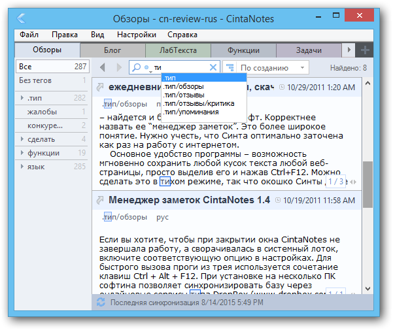
Task: Jump to previous match in the first note
Action: click(x=351, y=182)
